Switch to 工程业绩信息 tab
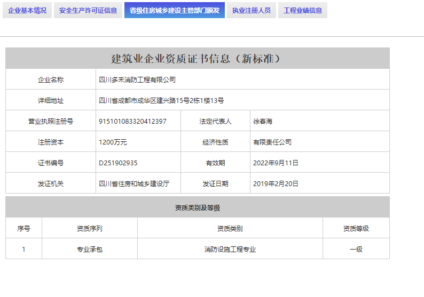 303,10
